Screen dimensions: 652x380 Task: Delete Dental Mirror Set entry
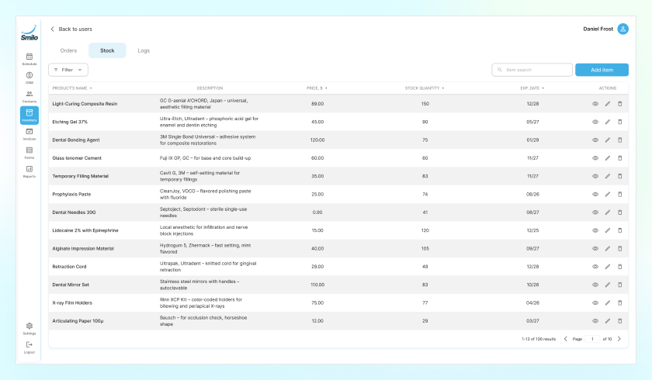pos(620,285)
